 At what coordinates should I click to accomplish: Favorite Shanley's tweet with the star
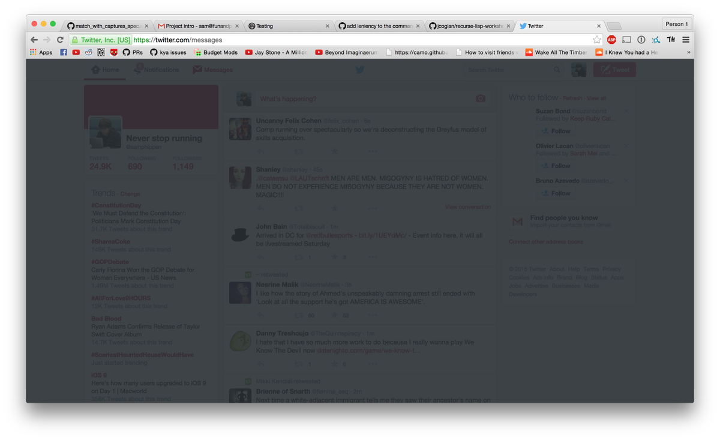[334, 208]
